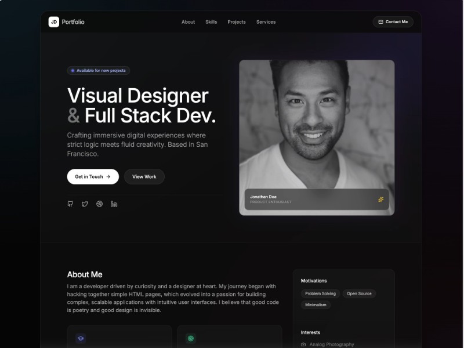Image resolution: width=464 pixels, height=348 pixels.
Task: Click the camera icon beside Analog Photography
Action: click(x=303, y=344)
